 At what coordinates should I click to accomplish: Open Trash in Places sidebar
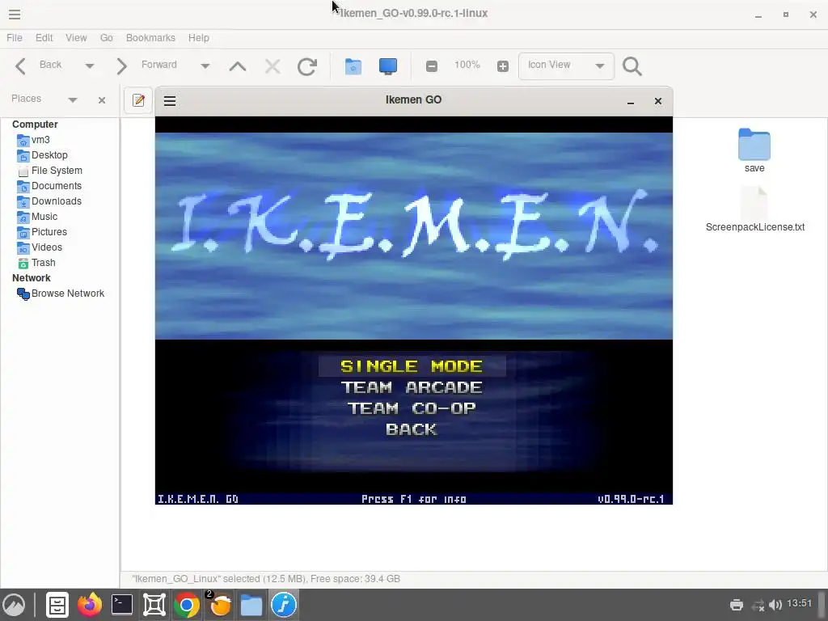tap(36, 263)
